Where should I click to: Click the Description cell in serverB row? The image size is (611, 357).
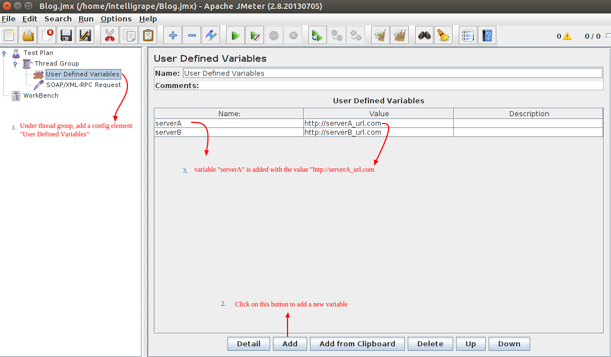pyautogui.click(x=528, y=132)
